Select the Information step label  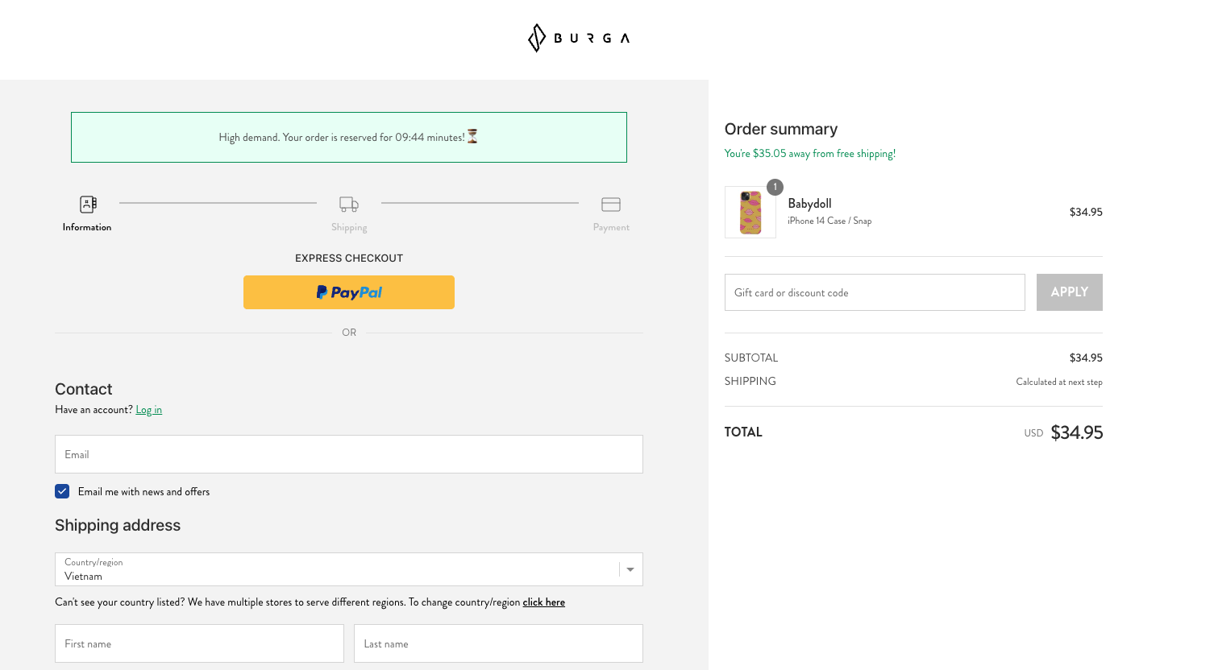(87, 227)
